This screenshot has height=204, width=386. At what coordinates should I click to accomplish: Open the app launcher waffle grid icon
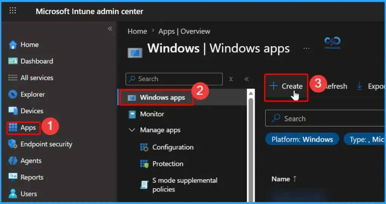pyautogui.click(x=12, y=11)
